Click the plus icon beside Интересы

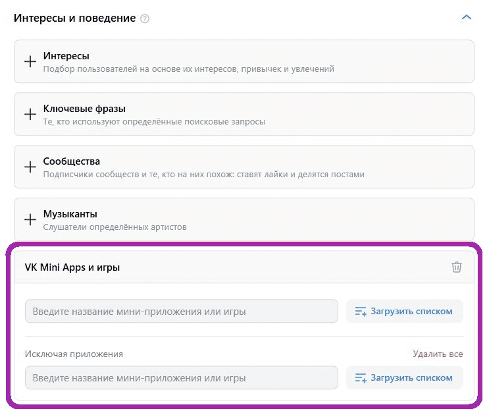point(30,61)
